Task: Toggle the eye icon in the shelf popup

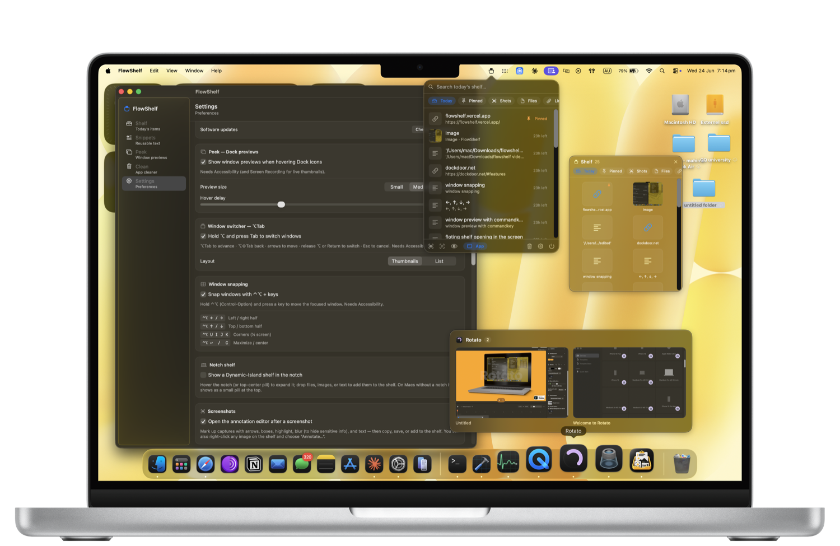Action: point(454,246)
